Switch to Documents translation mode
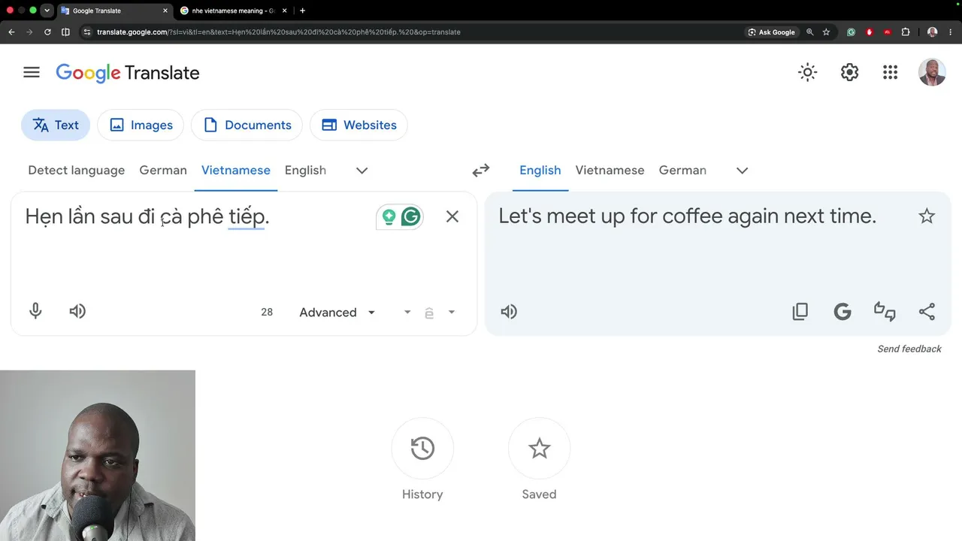Viewport: 962px width, 541px height. coord(247,125)
